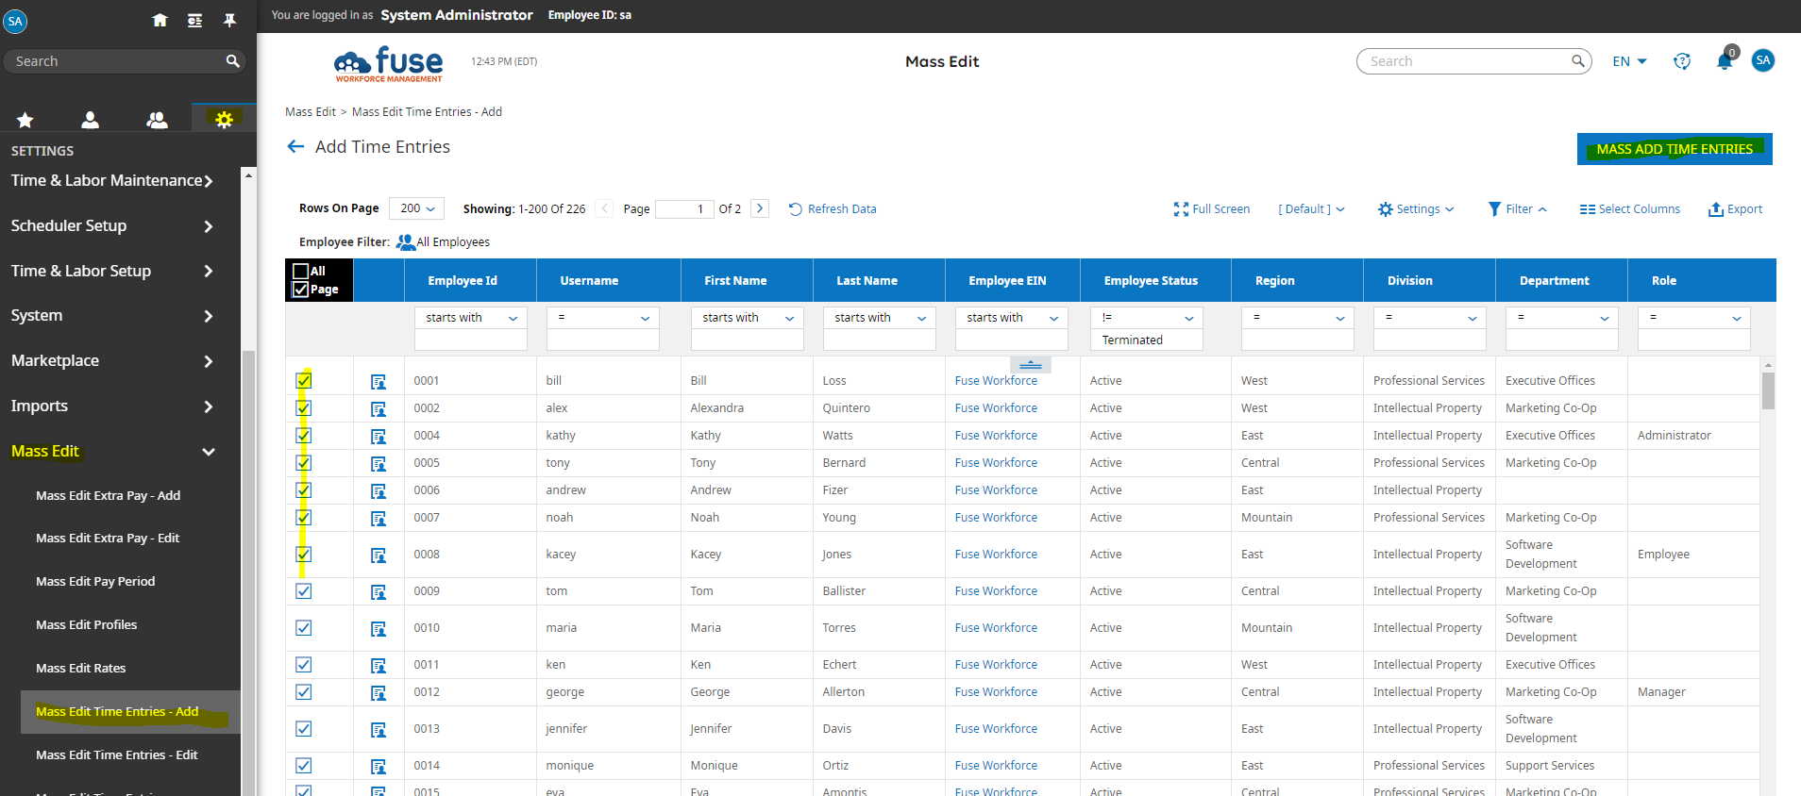Click the home icon in the sidebar header

click(x=160, y=20)
